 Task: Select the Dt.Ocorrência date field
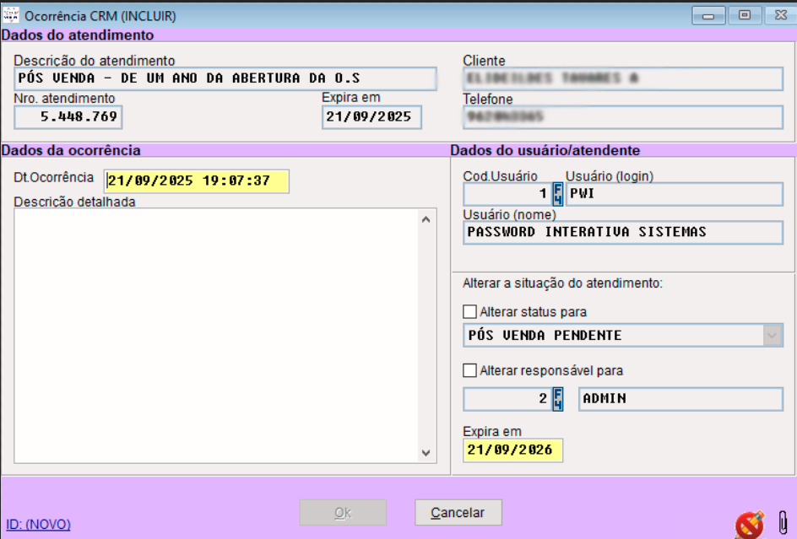[x=194, y=181]
